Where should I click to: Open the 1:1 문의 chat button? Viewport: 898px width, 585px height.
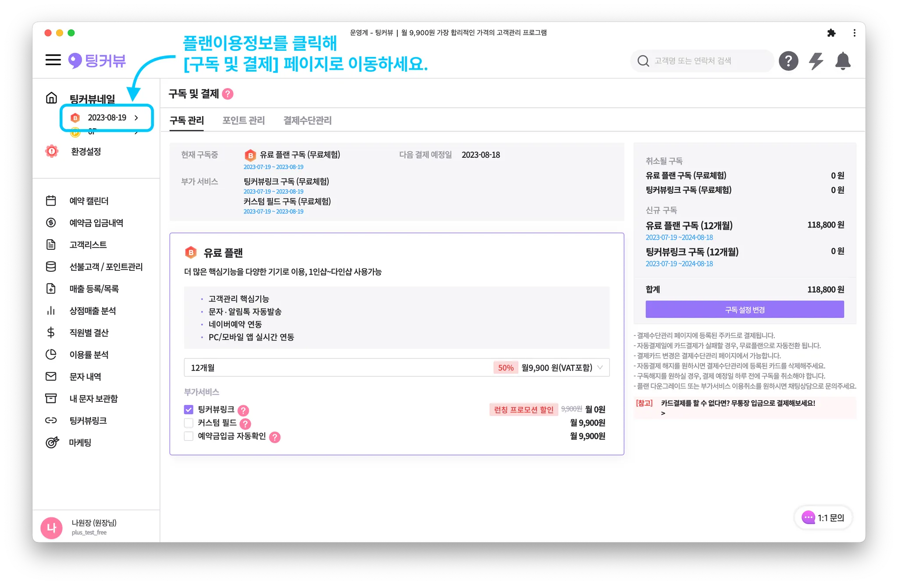pyautogui.click(x=823, y=518)
